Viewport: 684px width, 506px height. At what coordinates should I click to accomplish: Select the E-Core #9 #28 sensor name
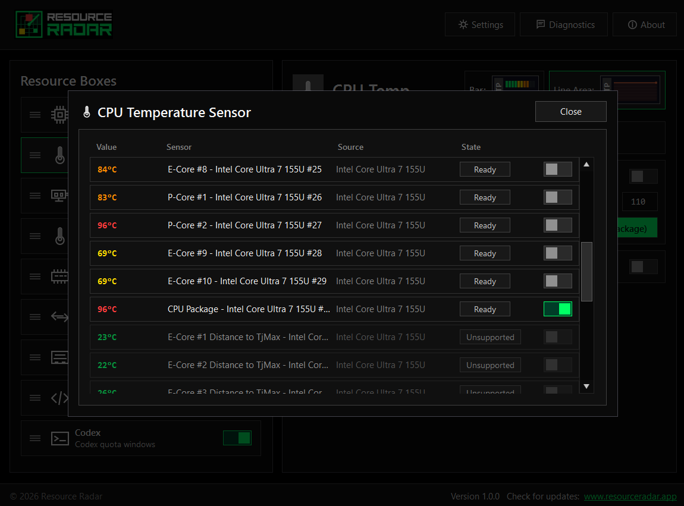(x=244, y=253)
